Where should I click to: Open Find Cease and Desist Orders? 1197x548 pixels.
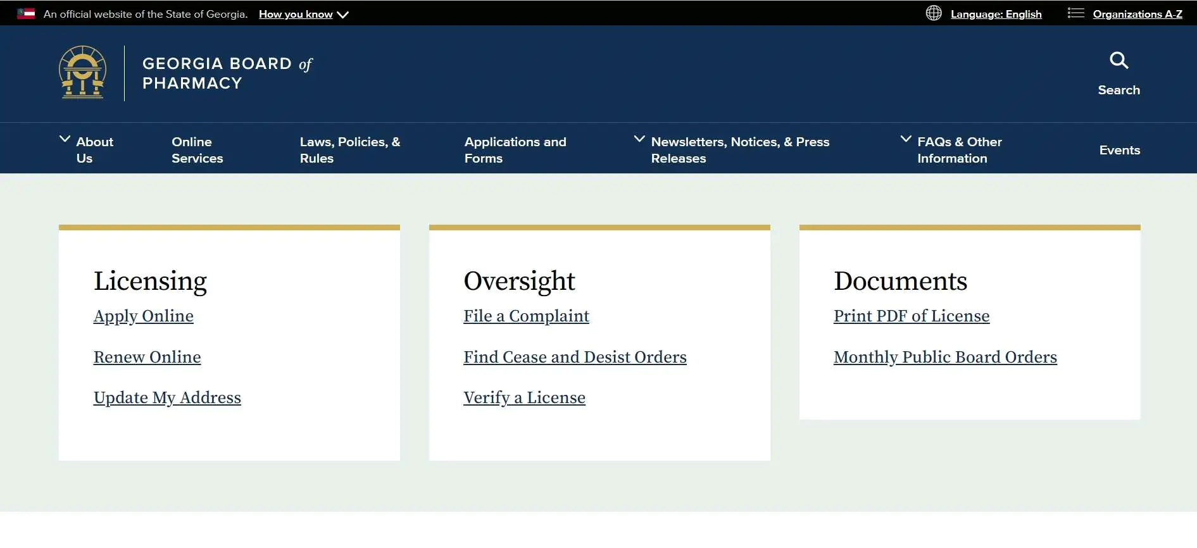coord(575,357)
